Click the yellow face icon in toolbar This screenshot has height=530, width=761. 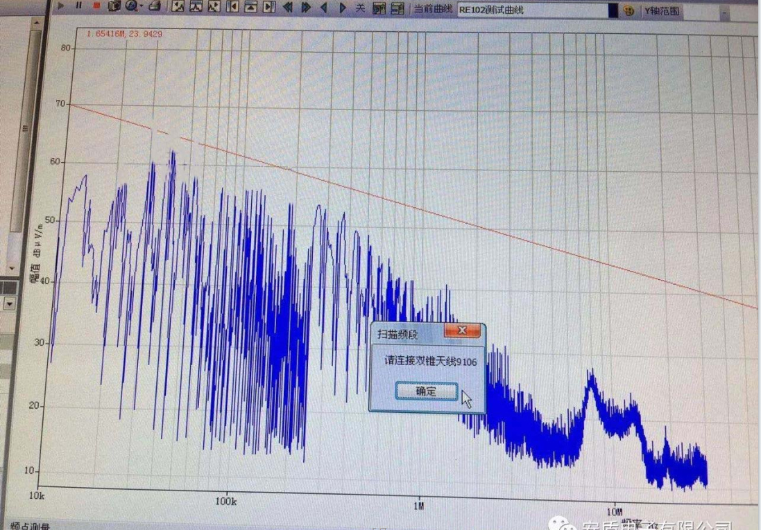click(629, 11)
